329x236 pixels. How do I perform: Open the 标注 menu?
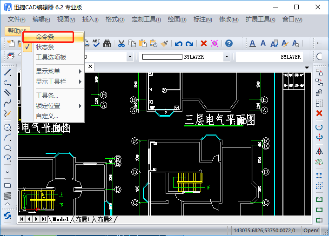[x=202, y=20]
